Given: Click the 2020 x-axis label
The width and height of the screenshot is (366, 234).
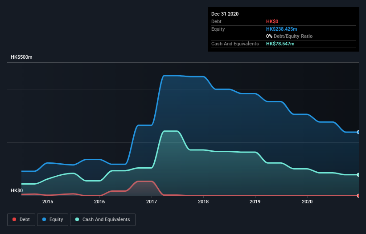Looking at the screenshot, I should tap(307, 202).
